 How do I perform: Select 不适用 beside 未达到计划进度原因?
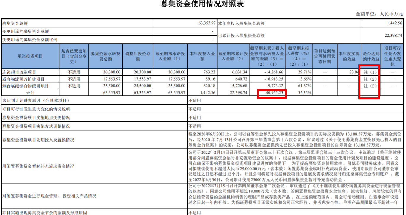195,101
